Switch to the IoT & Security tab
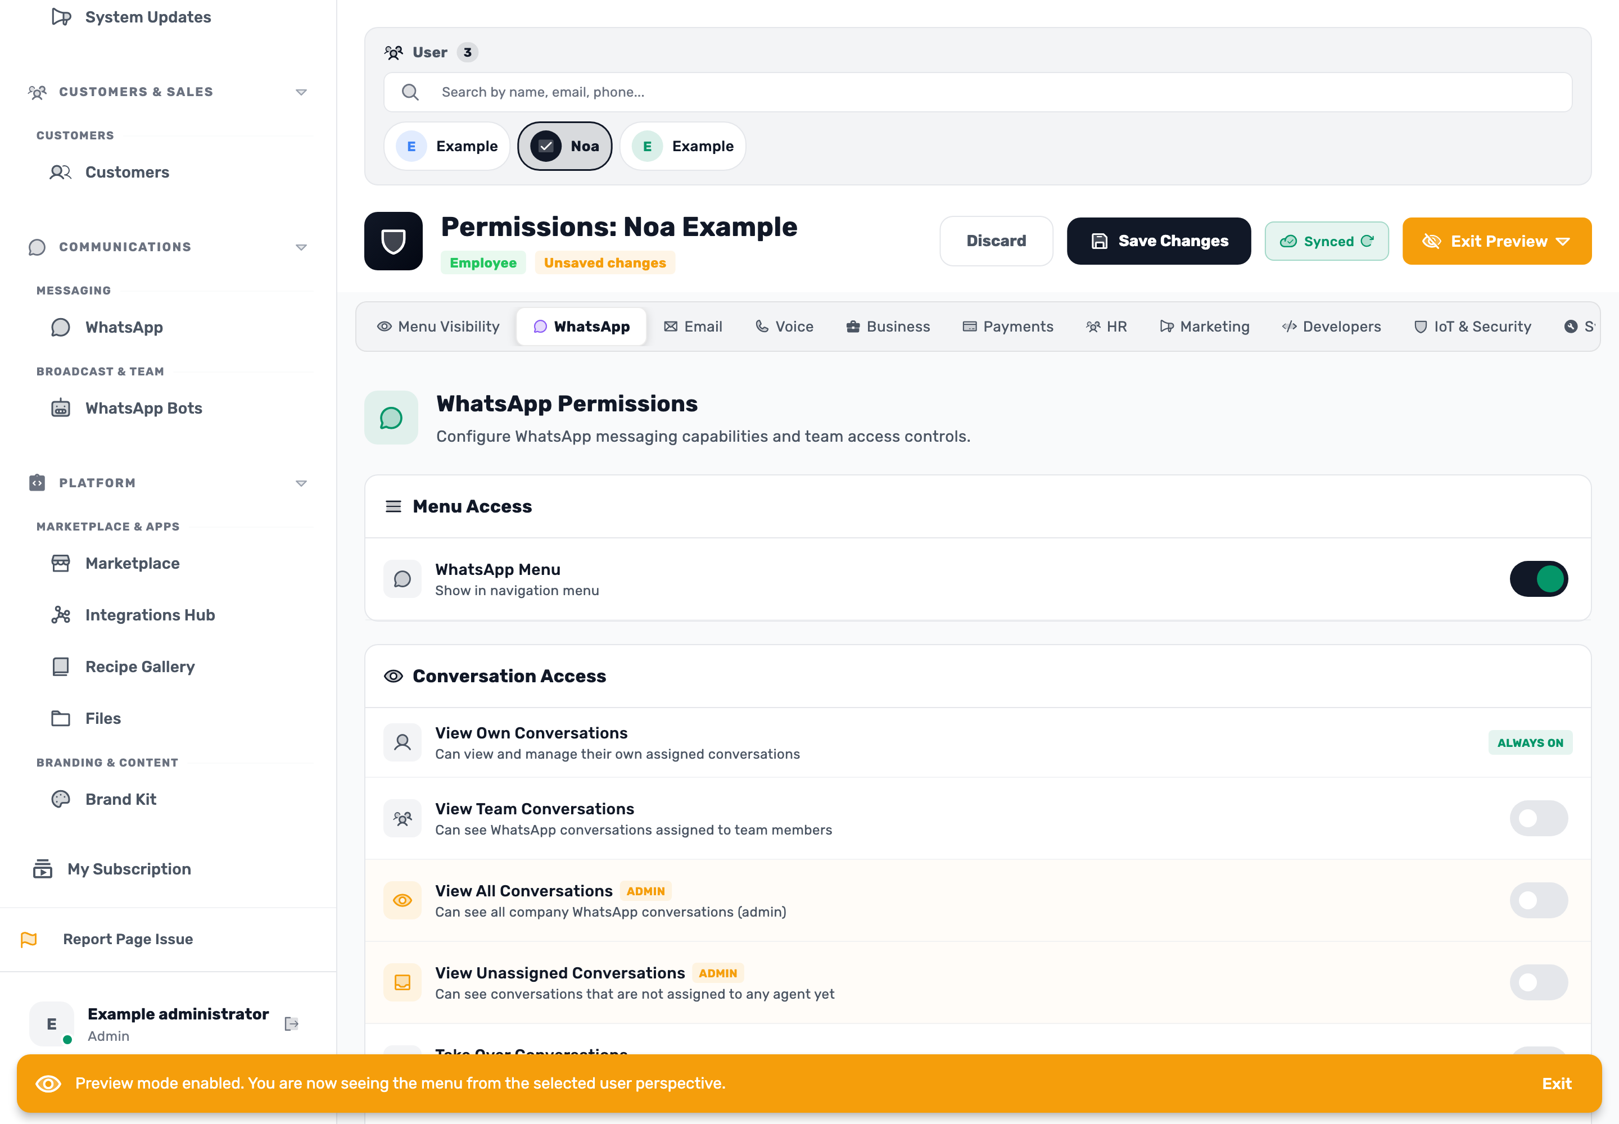Viewport: 1619px width, 1124px height. [1472, 327]
